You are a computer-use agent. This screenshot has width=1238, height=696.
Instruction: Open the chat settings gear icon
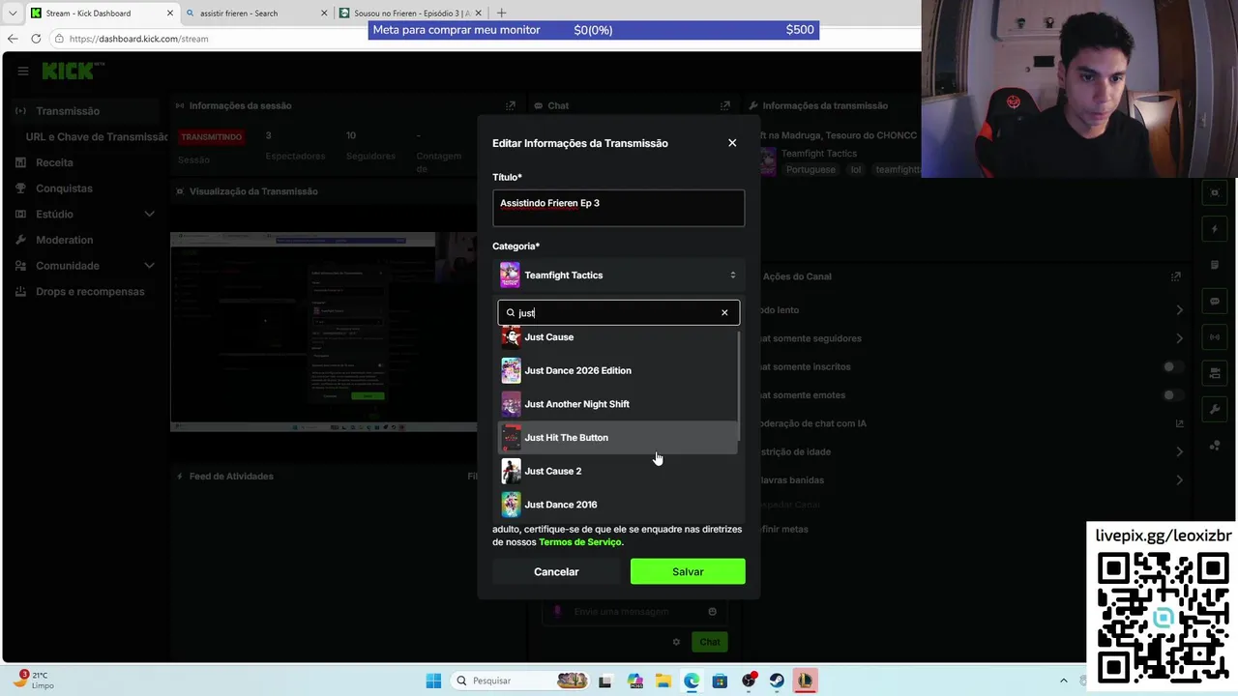tap(677, 642)
